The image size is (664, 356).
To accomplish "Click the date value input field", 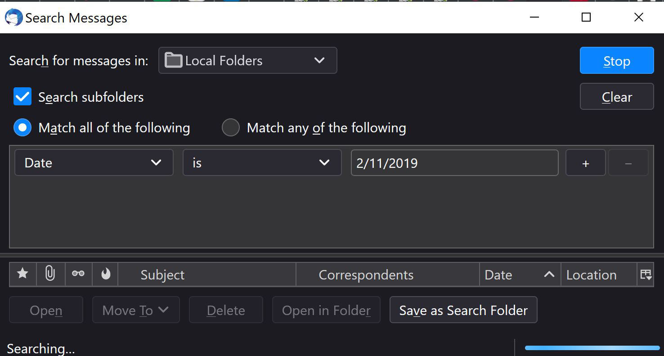I will (454, 163).
